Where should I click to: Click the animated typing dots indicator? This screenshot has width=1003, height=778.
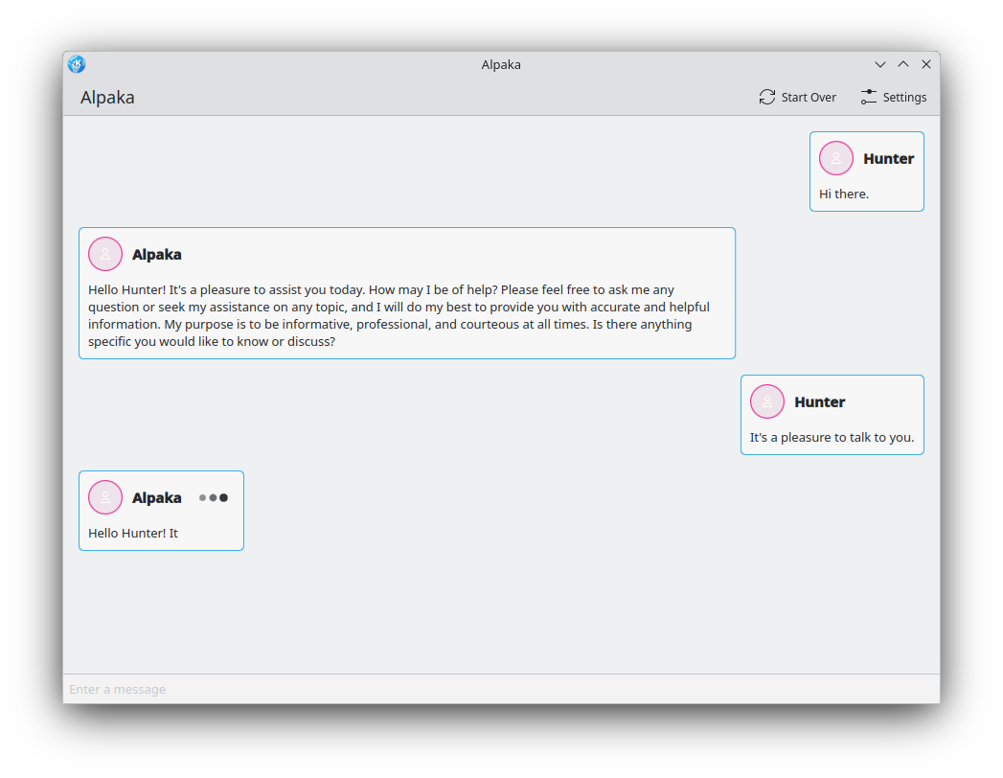tap(213, 498)
